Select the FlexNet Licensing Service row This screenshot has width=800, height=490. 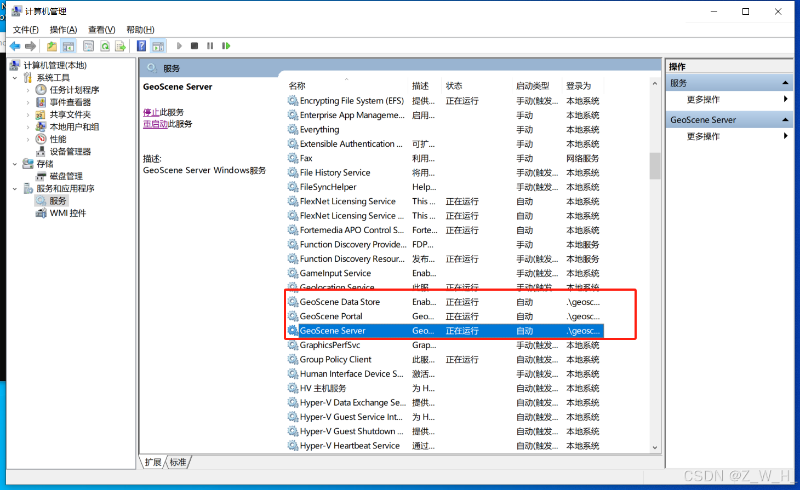tap(444, 201)
